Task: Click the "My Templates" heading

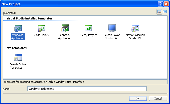Action: pyautogui.click(x=16, y=48)
